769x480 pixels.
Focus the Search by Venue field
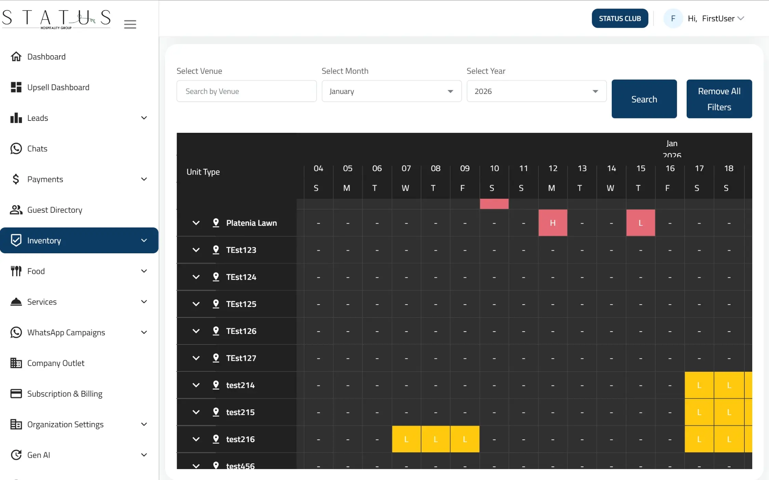(x=246, y=91)
